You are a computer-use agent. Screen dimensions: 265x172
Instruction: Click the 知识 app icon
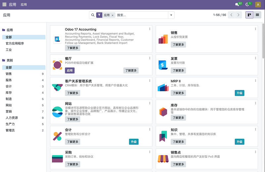[x=163, y=136]
